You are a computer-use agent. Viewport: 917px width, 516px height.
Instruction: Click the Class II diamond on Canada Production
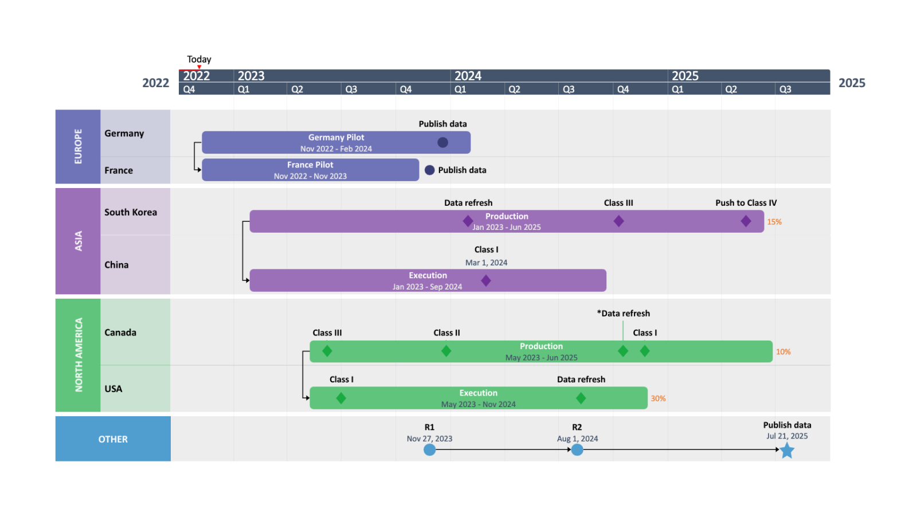[446, 351]
